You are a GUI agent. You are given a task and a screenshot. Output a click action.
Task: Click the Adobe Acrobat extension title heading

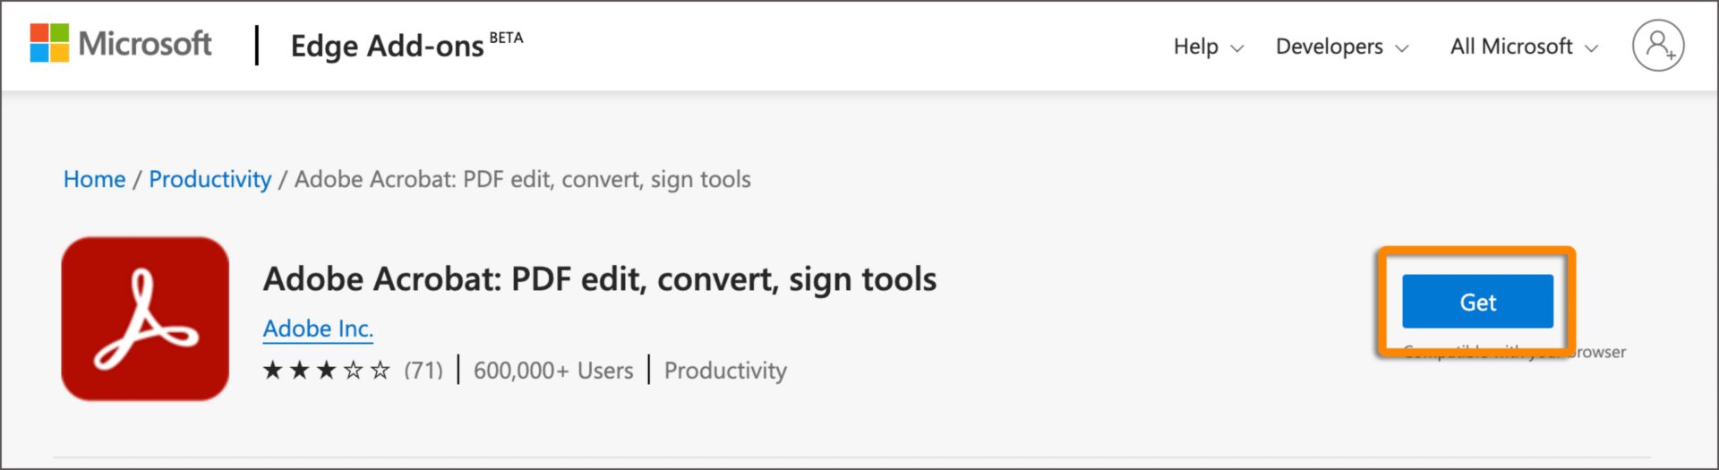[600, 279]
